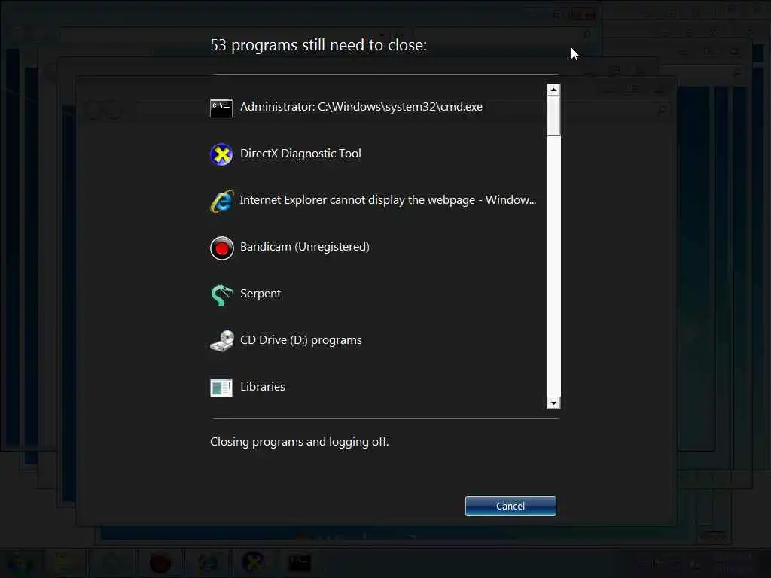Select 'Administrator: C:\Windows\system32\cmd.exe' text
The image size is (771, 578).
point(361,107)
